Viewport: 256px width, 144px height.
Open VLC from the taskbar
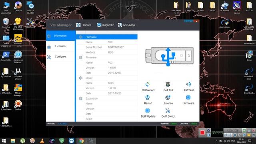point(42,141)
